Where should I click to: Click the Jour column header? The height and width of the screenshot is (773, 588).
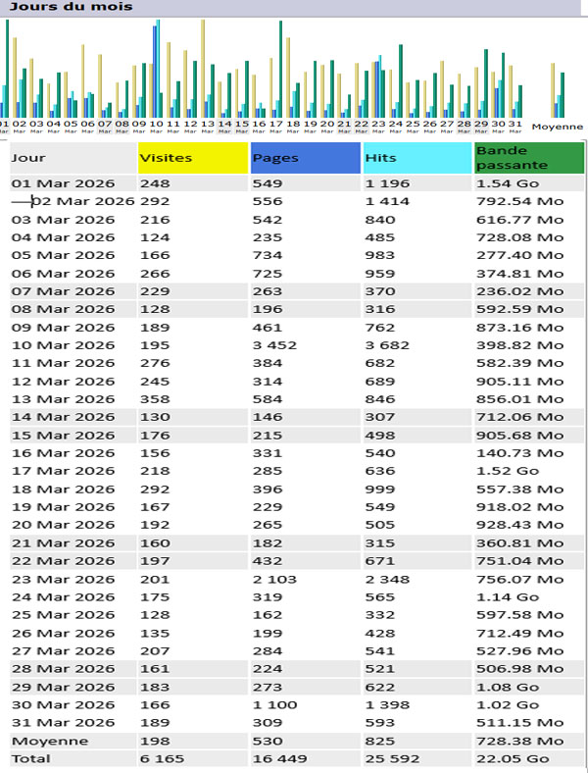[73, 158]
